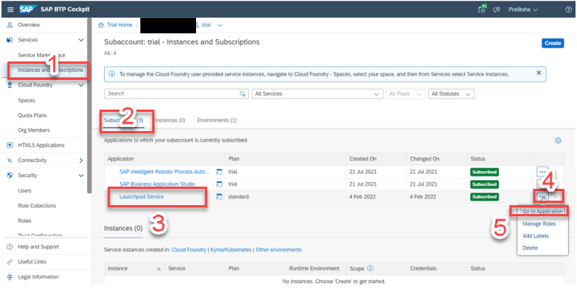Open the feedback chat icon in header
The image size is (577, 297).
tap(496, 10)
